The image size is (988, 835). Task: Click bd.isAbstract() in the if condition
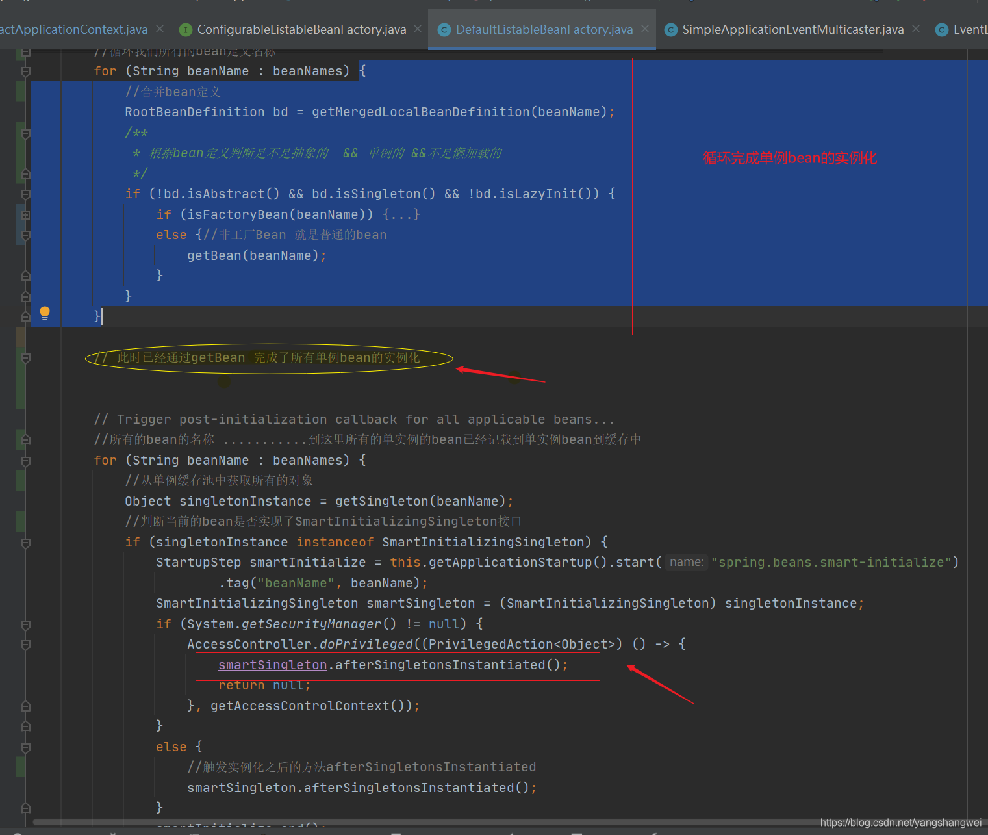coord(222,194)
